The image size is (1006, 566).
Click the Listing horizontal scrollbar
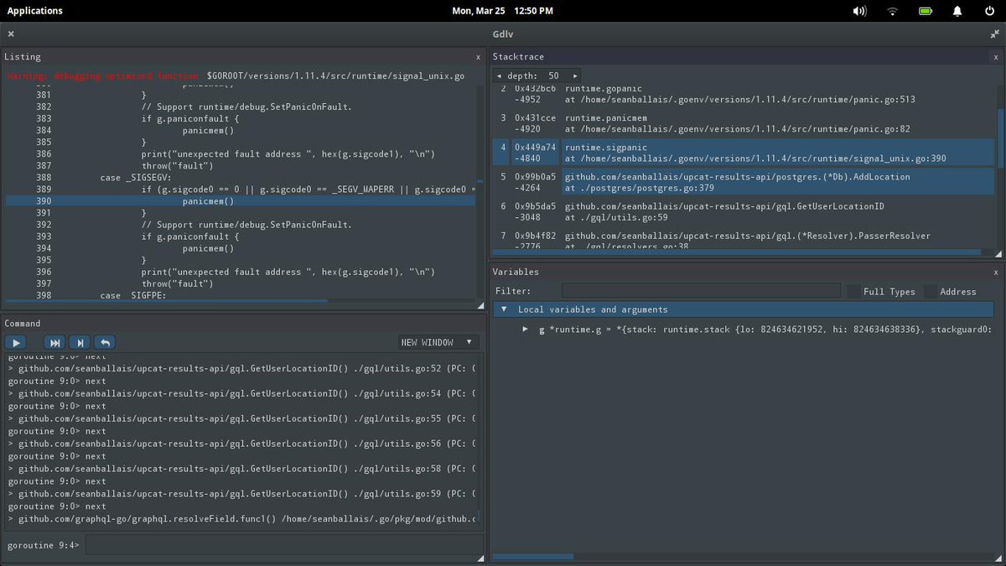[168, 301]
